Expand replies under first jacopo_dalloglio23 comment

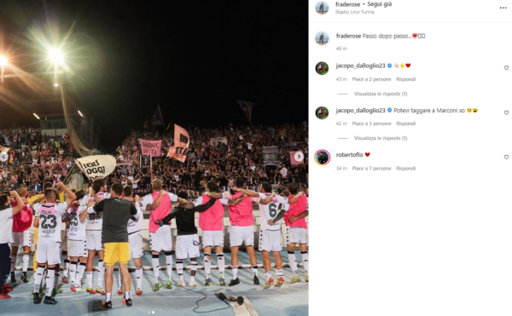pyautogui.click(x=381, y=94)
